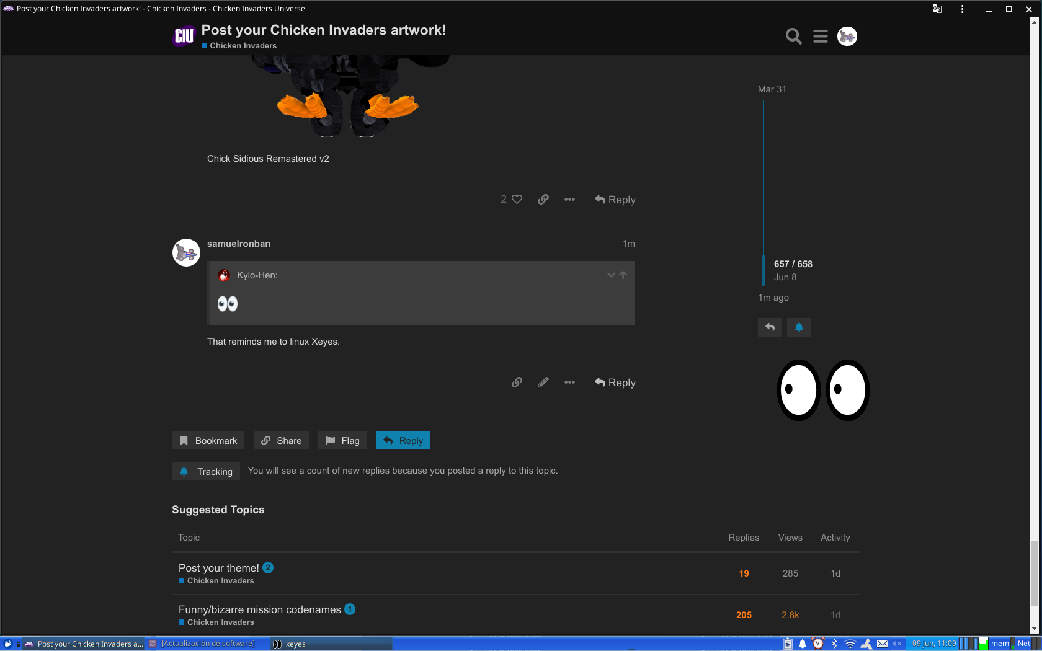The width and height of the screenshot is (1042, 651).
Task: Copy link of Chick Sidious post
Action: click(x=543, y=200)
